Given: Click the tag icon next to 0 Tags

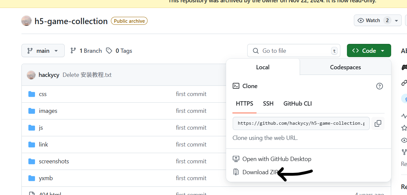Looking at the screenshot, I should coord(109,51).
